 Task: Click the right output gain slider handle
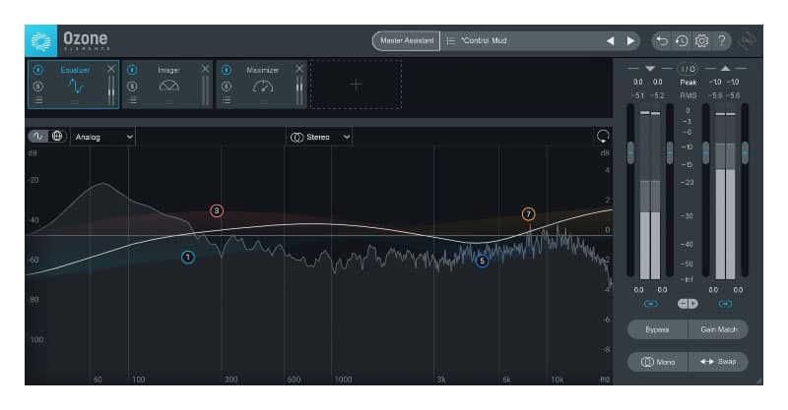pyautogui.click(x=745, y=152)
